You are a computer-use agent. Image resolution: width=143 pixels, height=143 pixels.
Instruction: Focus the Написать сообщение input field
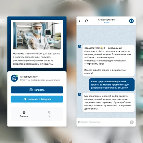tap(103, 122)
